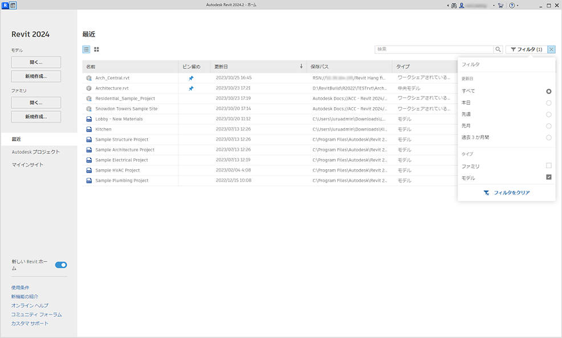Click フィルタをクリア link
Screen dimensions: 562x338
(507, 193)
